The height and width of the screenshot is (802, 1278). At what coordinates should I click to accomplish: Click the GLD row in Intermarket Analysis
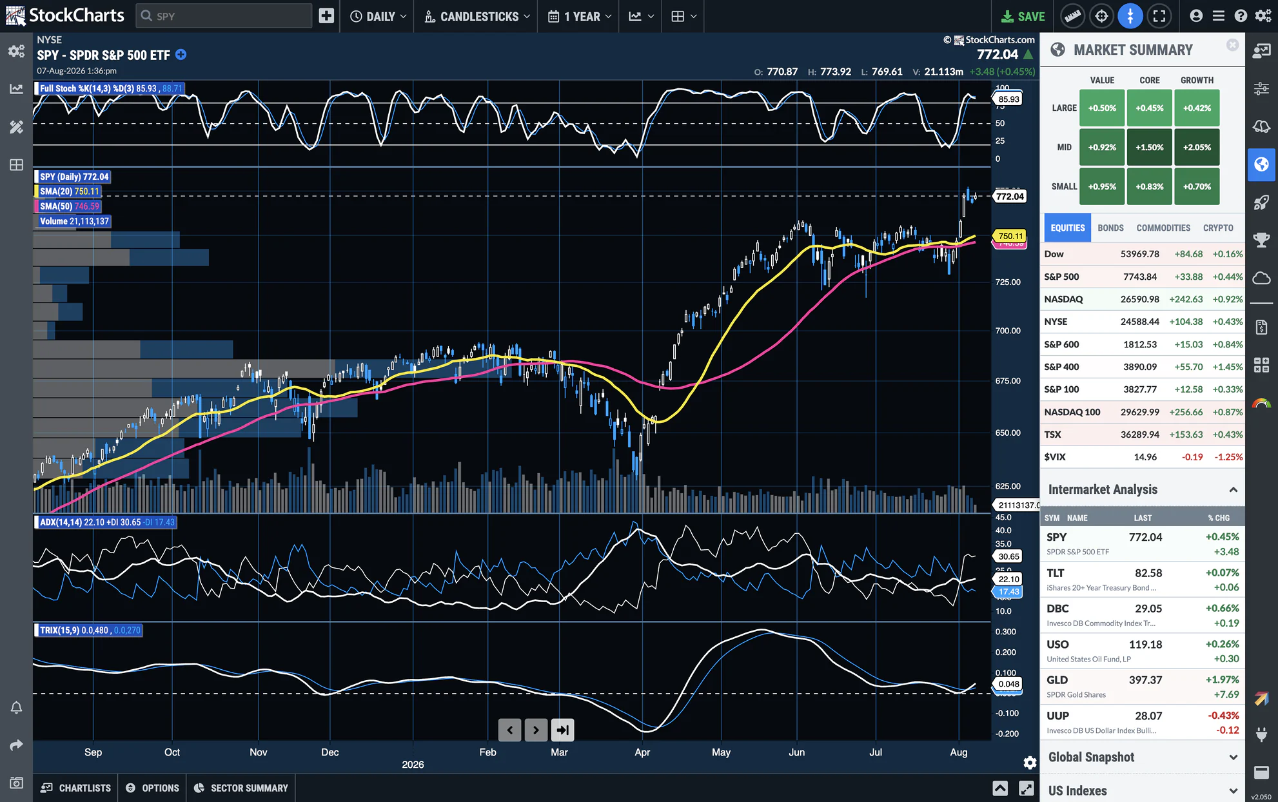[1143, 687]
